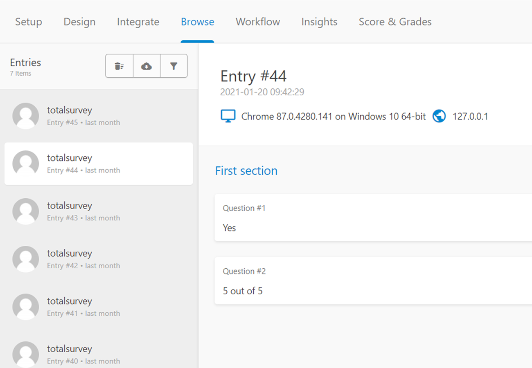The height and width of the screenshot is (368, 532).
Task: Click the Chrome 87.0.4280.141 browser text
Action: click(x=334, y=117)
